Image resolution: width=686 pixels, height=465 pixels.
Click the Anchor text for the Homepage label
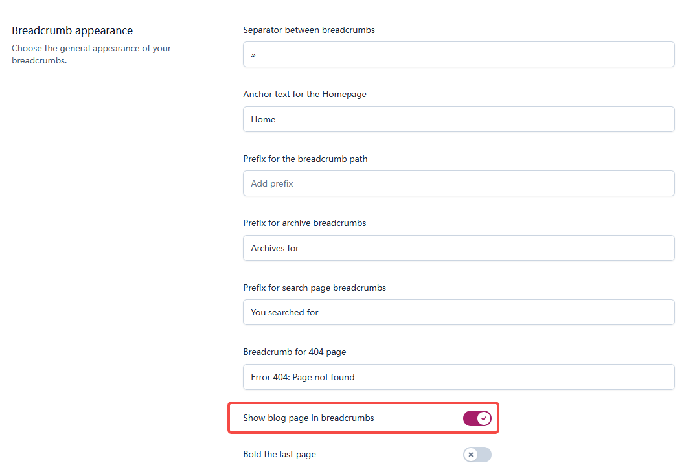pos(304,94)
